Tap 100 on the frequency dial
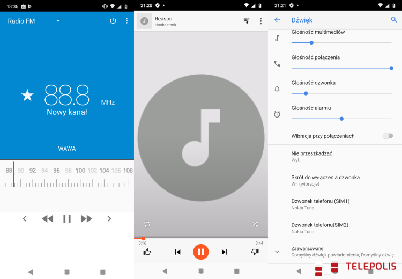 click(80, 171)
